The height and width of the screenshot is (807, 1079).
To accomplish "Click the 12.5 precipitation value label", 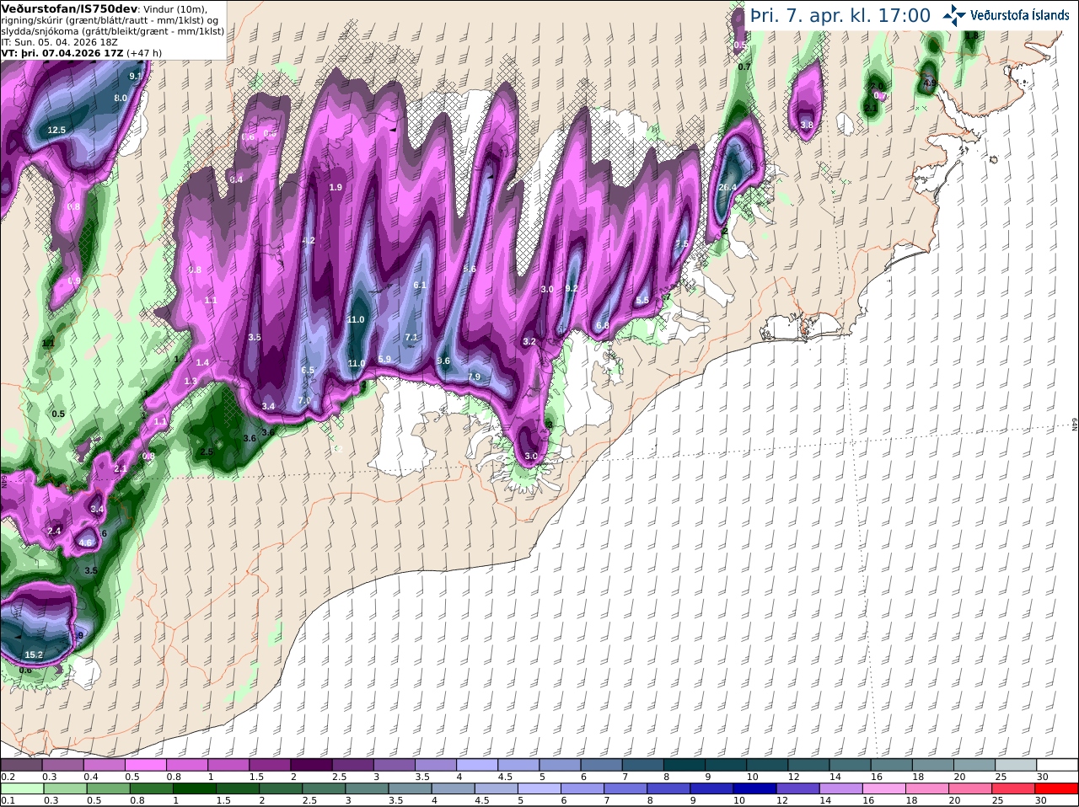I will pyautogui.click(x=56, y=130).
